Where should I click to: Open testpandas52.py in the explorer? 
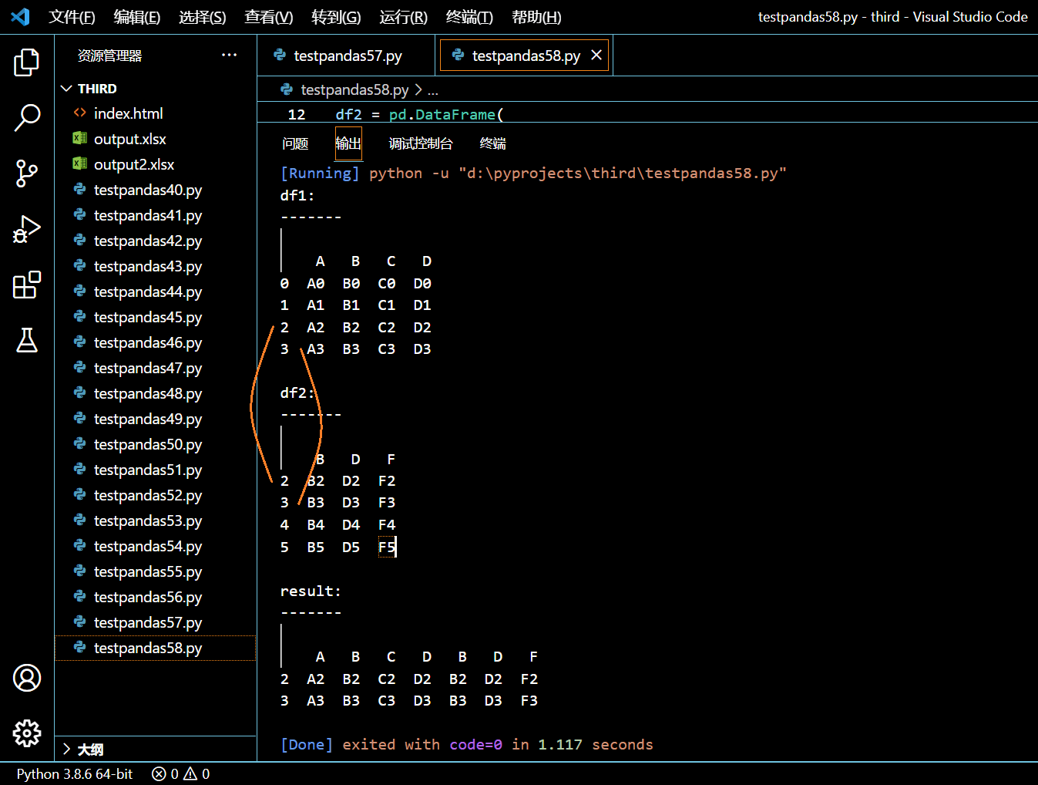pos(156,495)
